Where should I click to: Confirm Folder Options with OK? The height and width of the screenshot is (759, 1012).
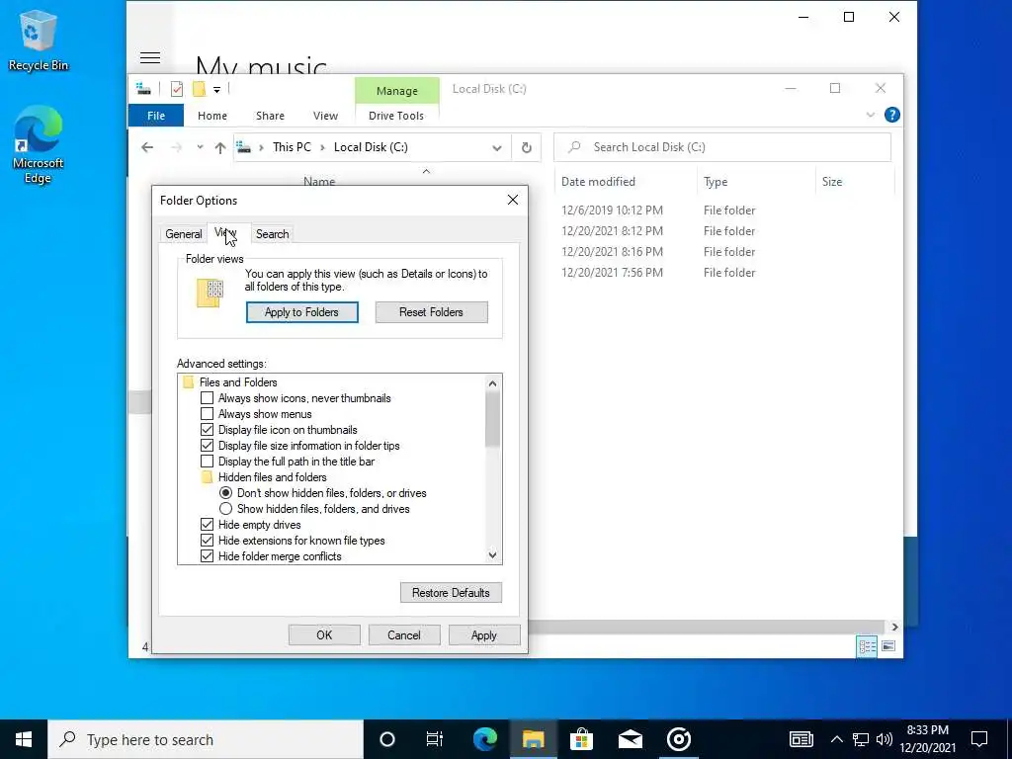pos(324,635)
